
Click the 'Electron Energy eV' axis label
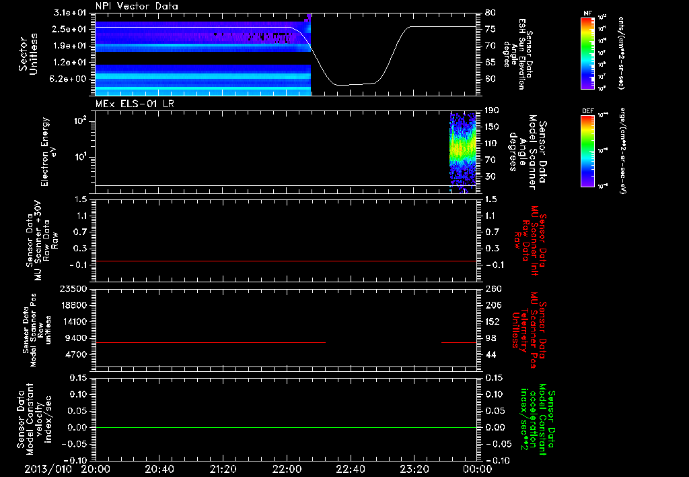click(48, 152)
